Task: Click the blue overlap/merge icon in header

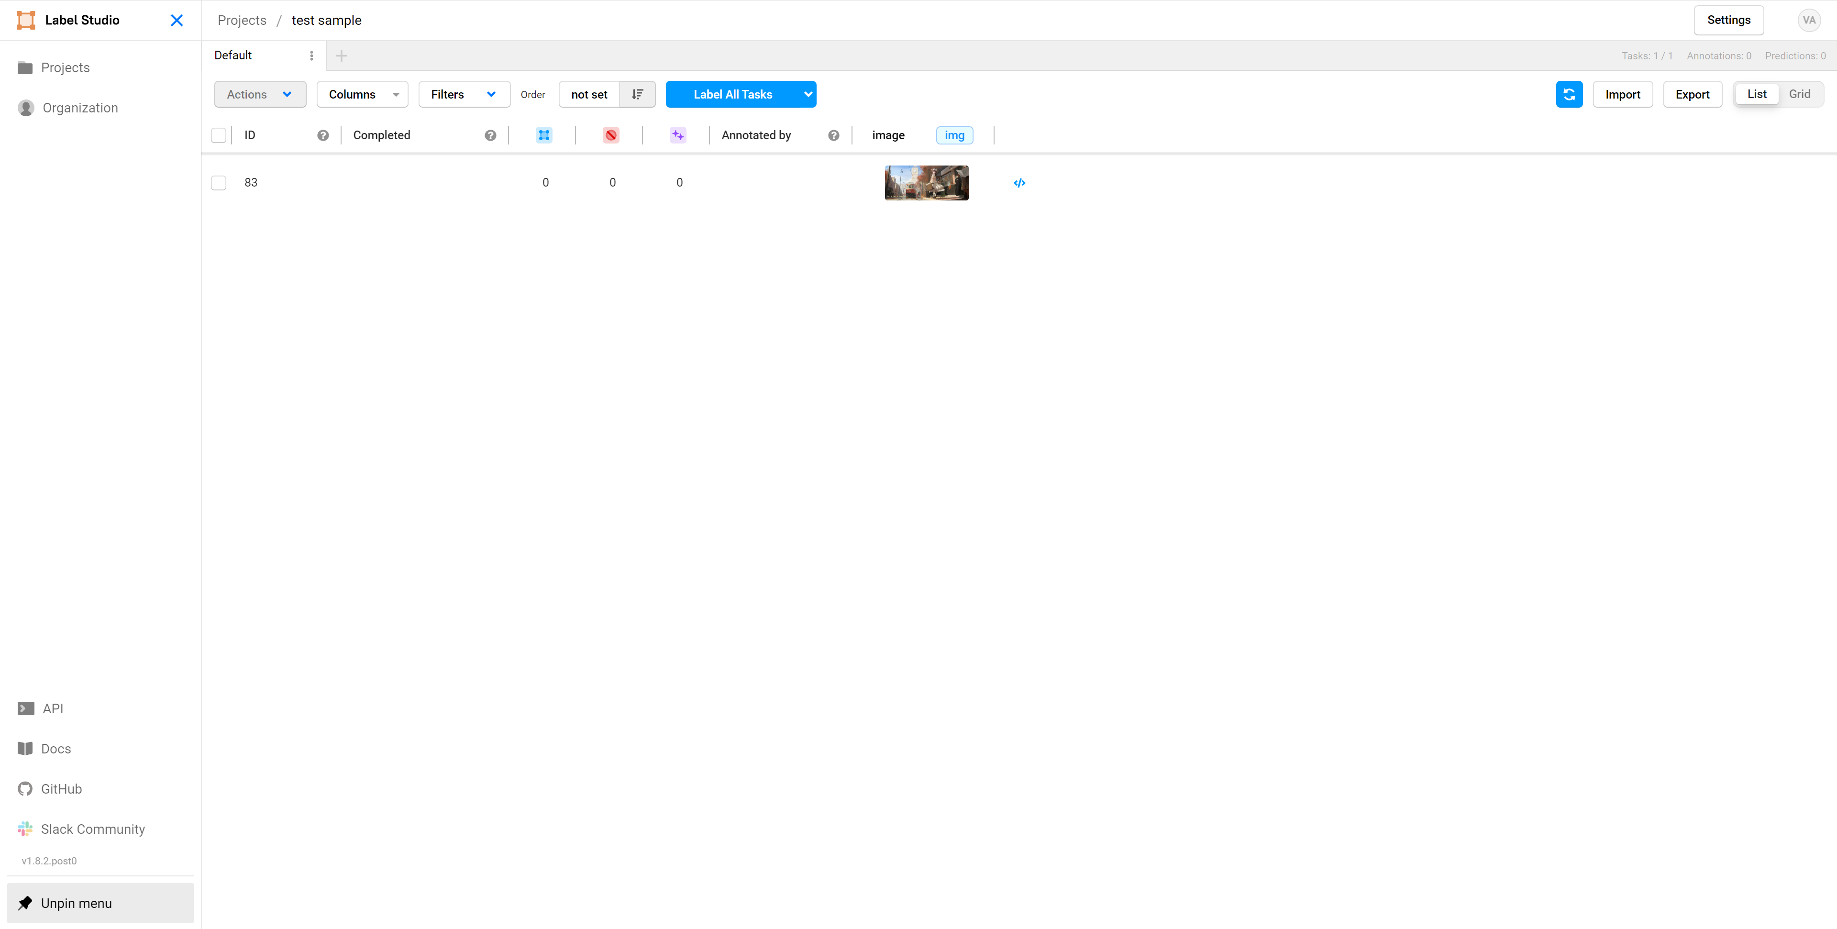Action: click(x=543, y=134)
